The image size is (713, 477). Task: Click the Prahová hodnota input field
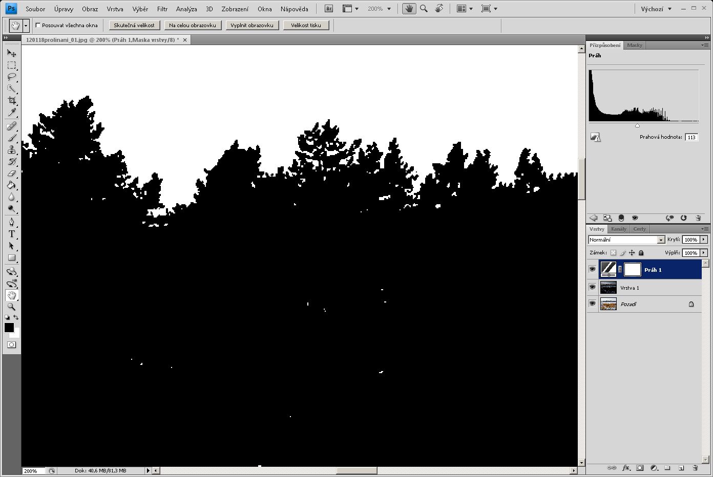(x=691, y=137)
